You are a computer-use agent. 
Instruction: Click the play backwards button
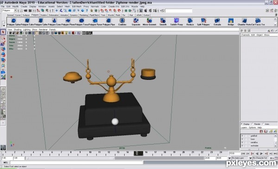[257, 153]
